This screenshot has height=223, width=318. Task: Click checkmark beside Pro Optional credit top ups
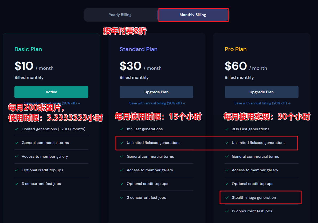click(227, 184)
